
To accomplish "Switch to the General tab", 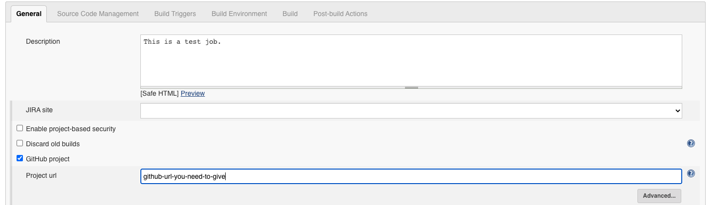I will tap(29, 14).
